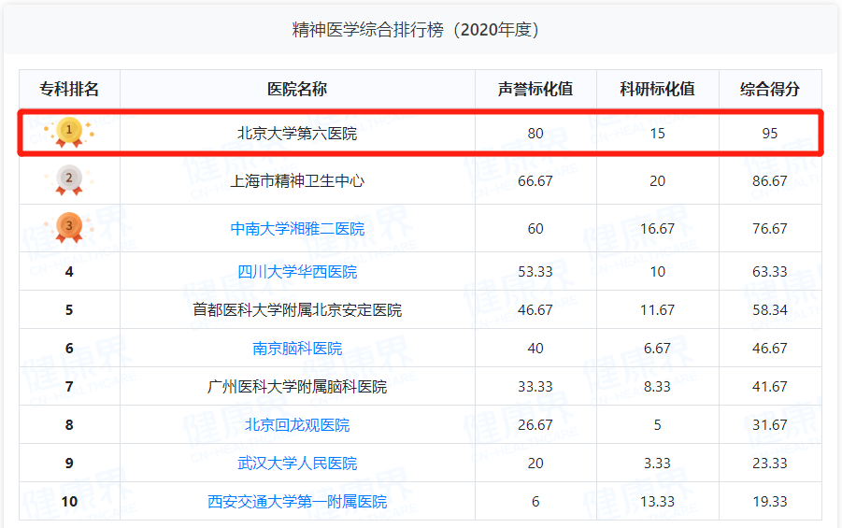Select the 专科排名 column header
Viewport: 842px width, 528px height.
click(69, 89)
